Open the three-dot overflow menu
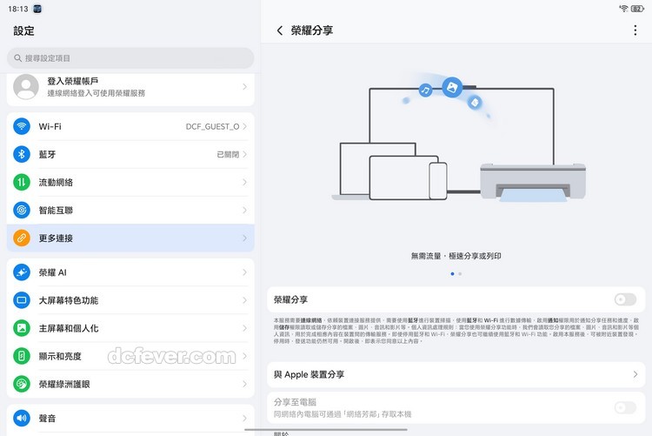This screenshot has height=436, width=652. [x=635, y=30]
